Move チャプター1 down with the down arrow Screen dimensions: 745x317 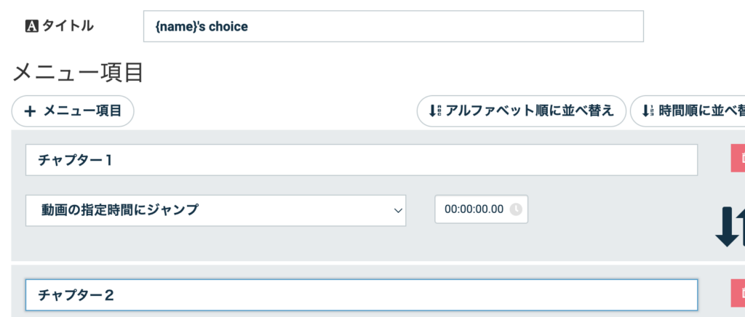click(x=727, y=226)
